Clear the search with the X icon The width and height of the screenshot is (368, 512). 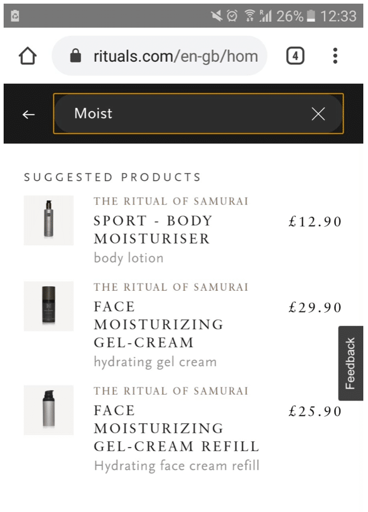pyautogui.click(x=319, y=114)
